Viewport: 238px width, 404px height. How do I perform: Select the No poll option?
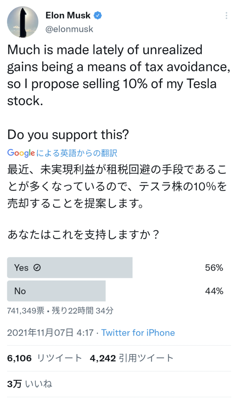[56, 291]
